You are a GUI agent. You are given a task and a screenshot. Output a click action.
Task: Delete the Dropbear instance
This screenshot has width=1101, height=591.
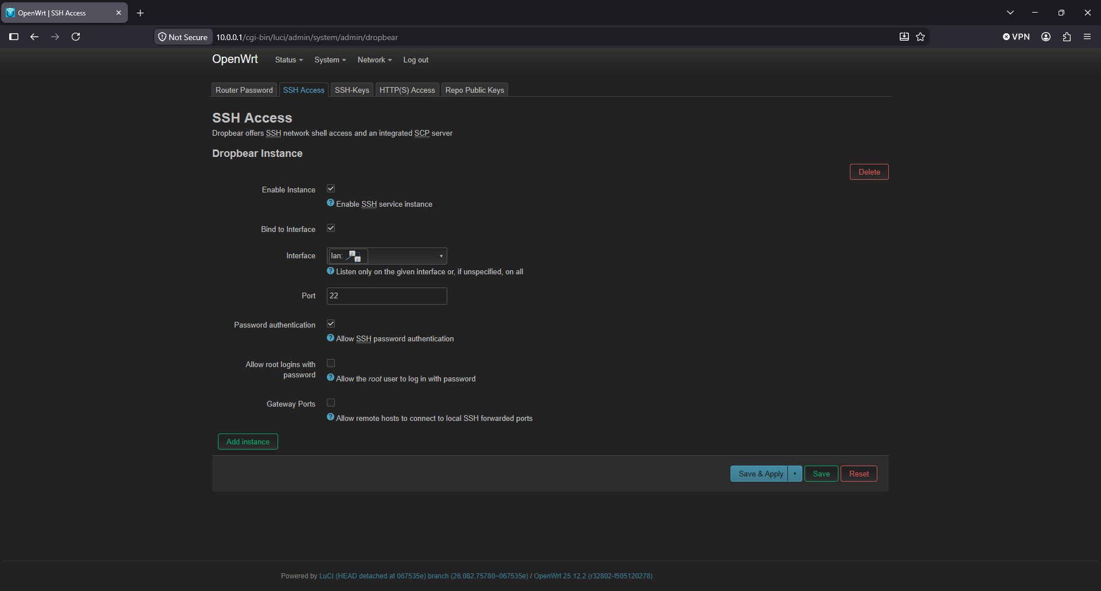click(x=869, y=172)
